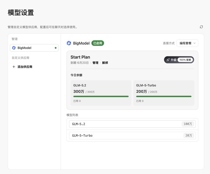
Task: Click the BigModel logo in header
Action: [x=69, y=43]
